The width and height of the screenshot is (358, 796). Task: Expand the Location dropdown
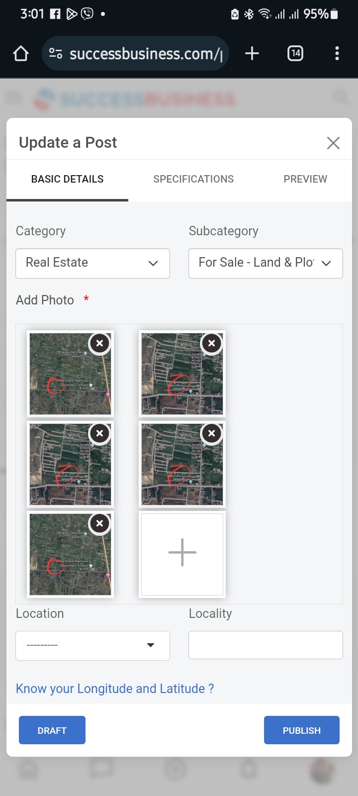pos(92,645)
